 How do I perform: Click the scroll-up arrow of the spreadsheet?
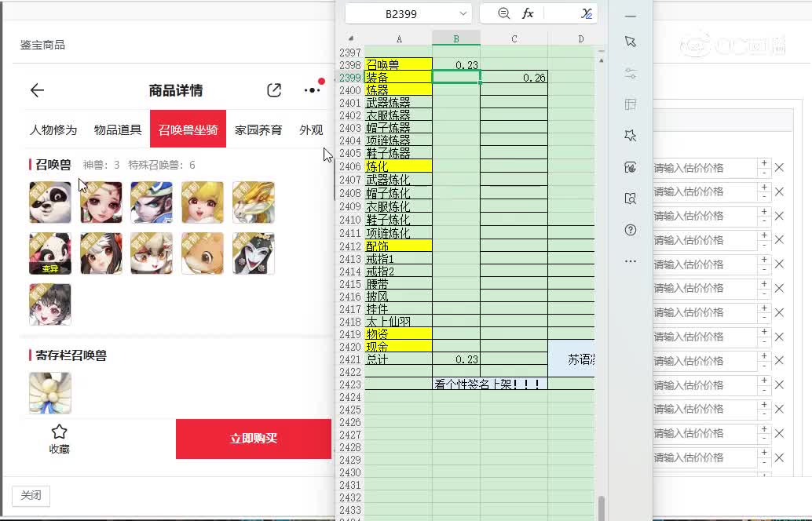pos(602,60)
